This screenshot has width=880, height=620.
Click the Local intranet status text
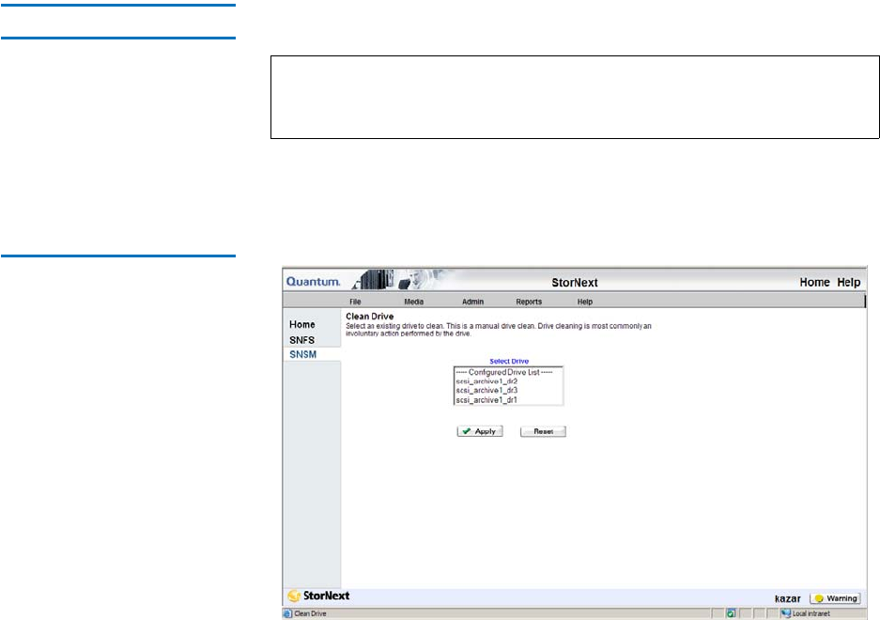click(x=811, y=613)
